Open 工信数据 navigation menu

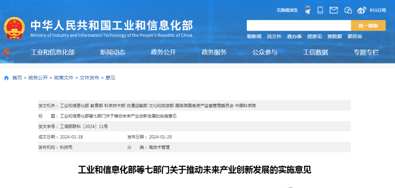316,52
